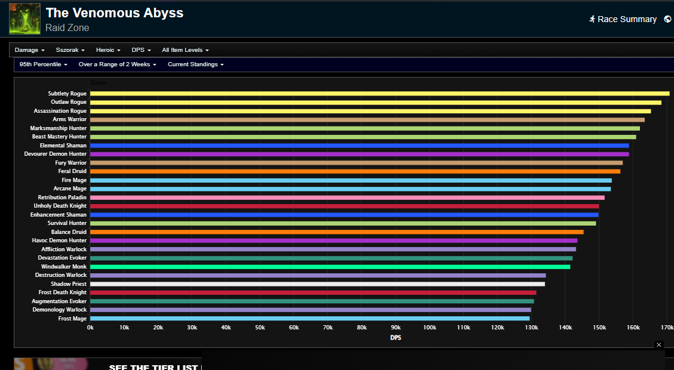Expand Over a Range of 2 Weeks

tap(118, 64)
